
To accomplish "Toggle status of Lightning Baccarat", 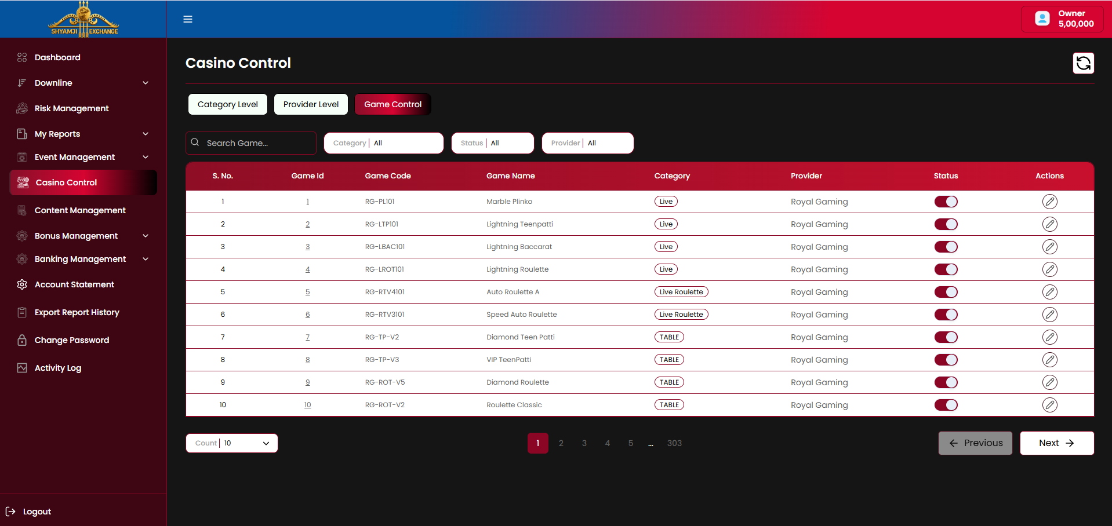I will click(x=946, y=247).
